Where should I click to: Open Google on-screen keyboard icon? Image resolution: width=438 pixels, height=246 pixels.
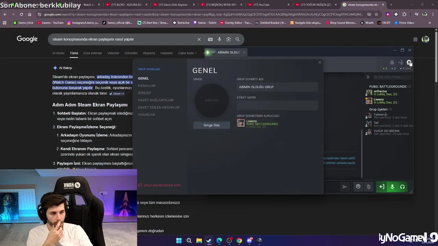click(210, 39)
